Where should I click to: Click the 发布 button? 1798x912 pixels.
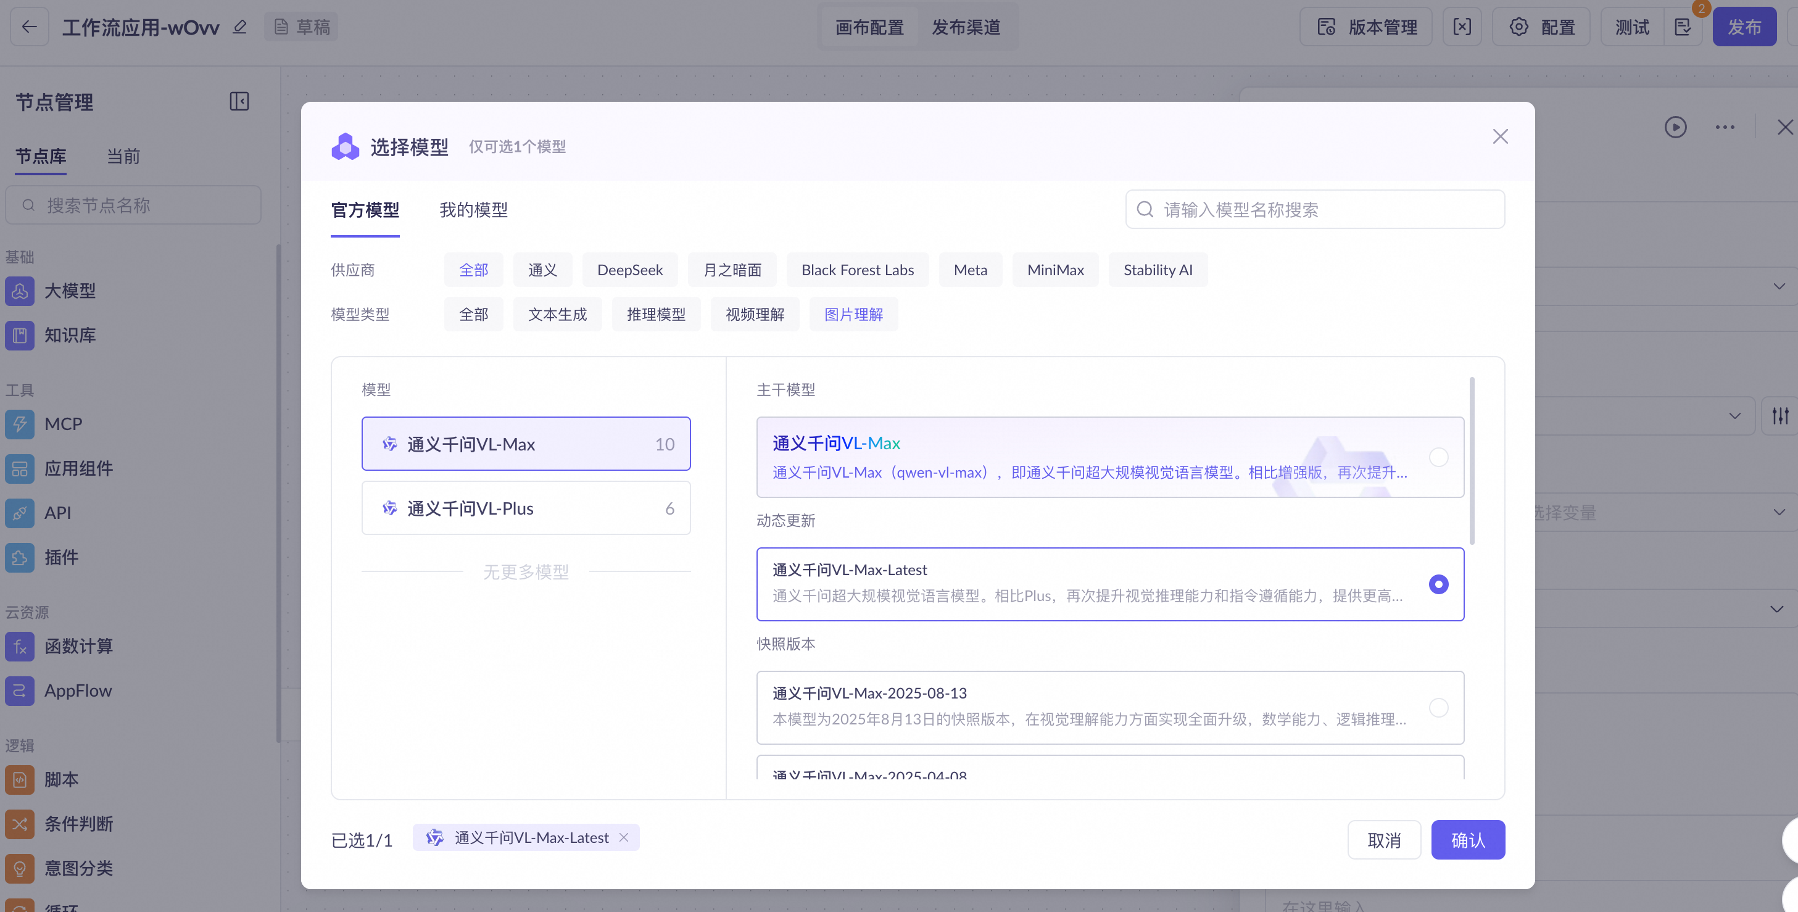[x=1744, y=27]
